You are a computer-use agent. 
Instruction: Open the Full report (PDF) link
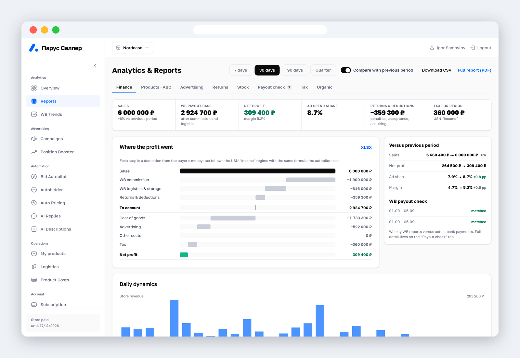click(474, 70)
